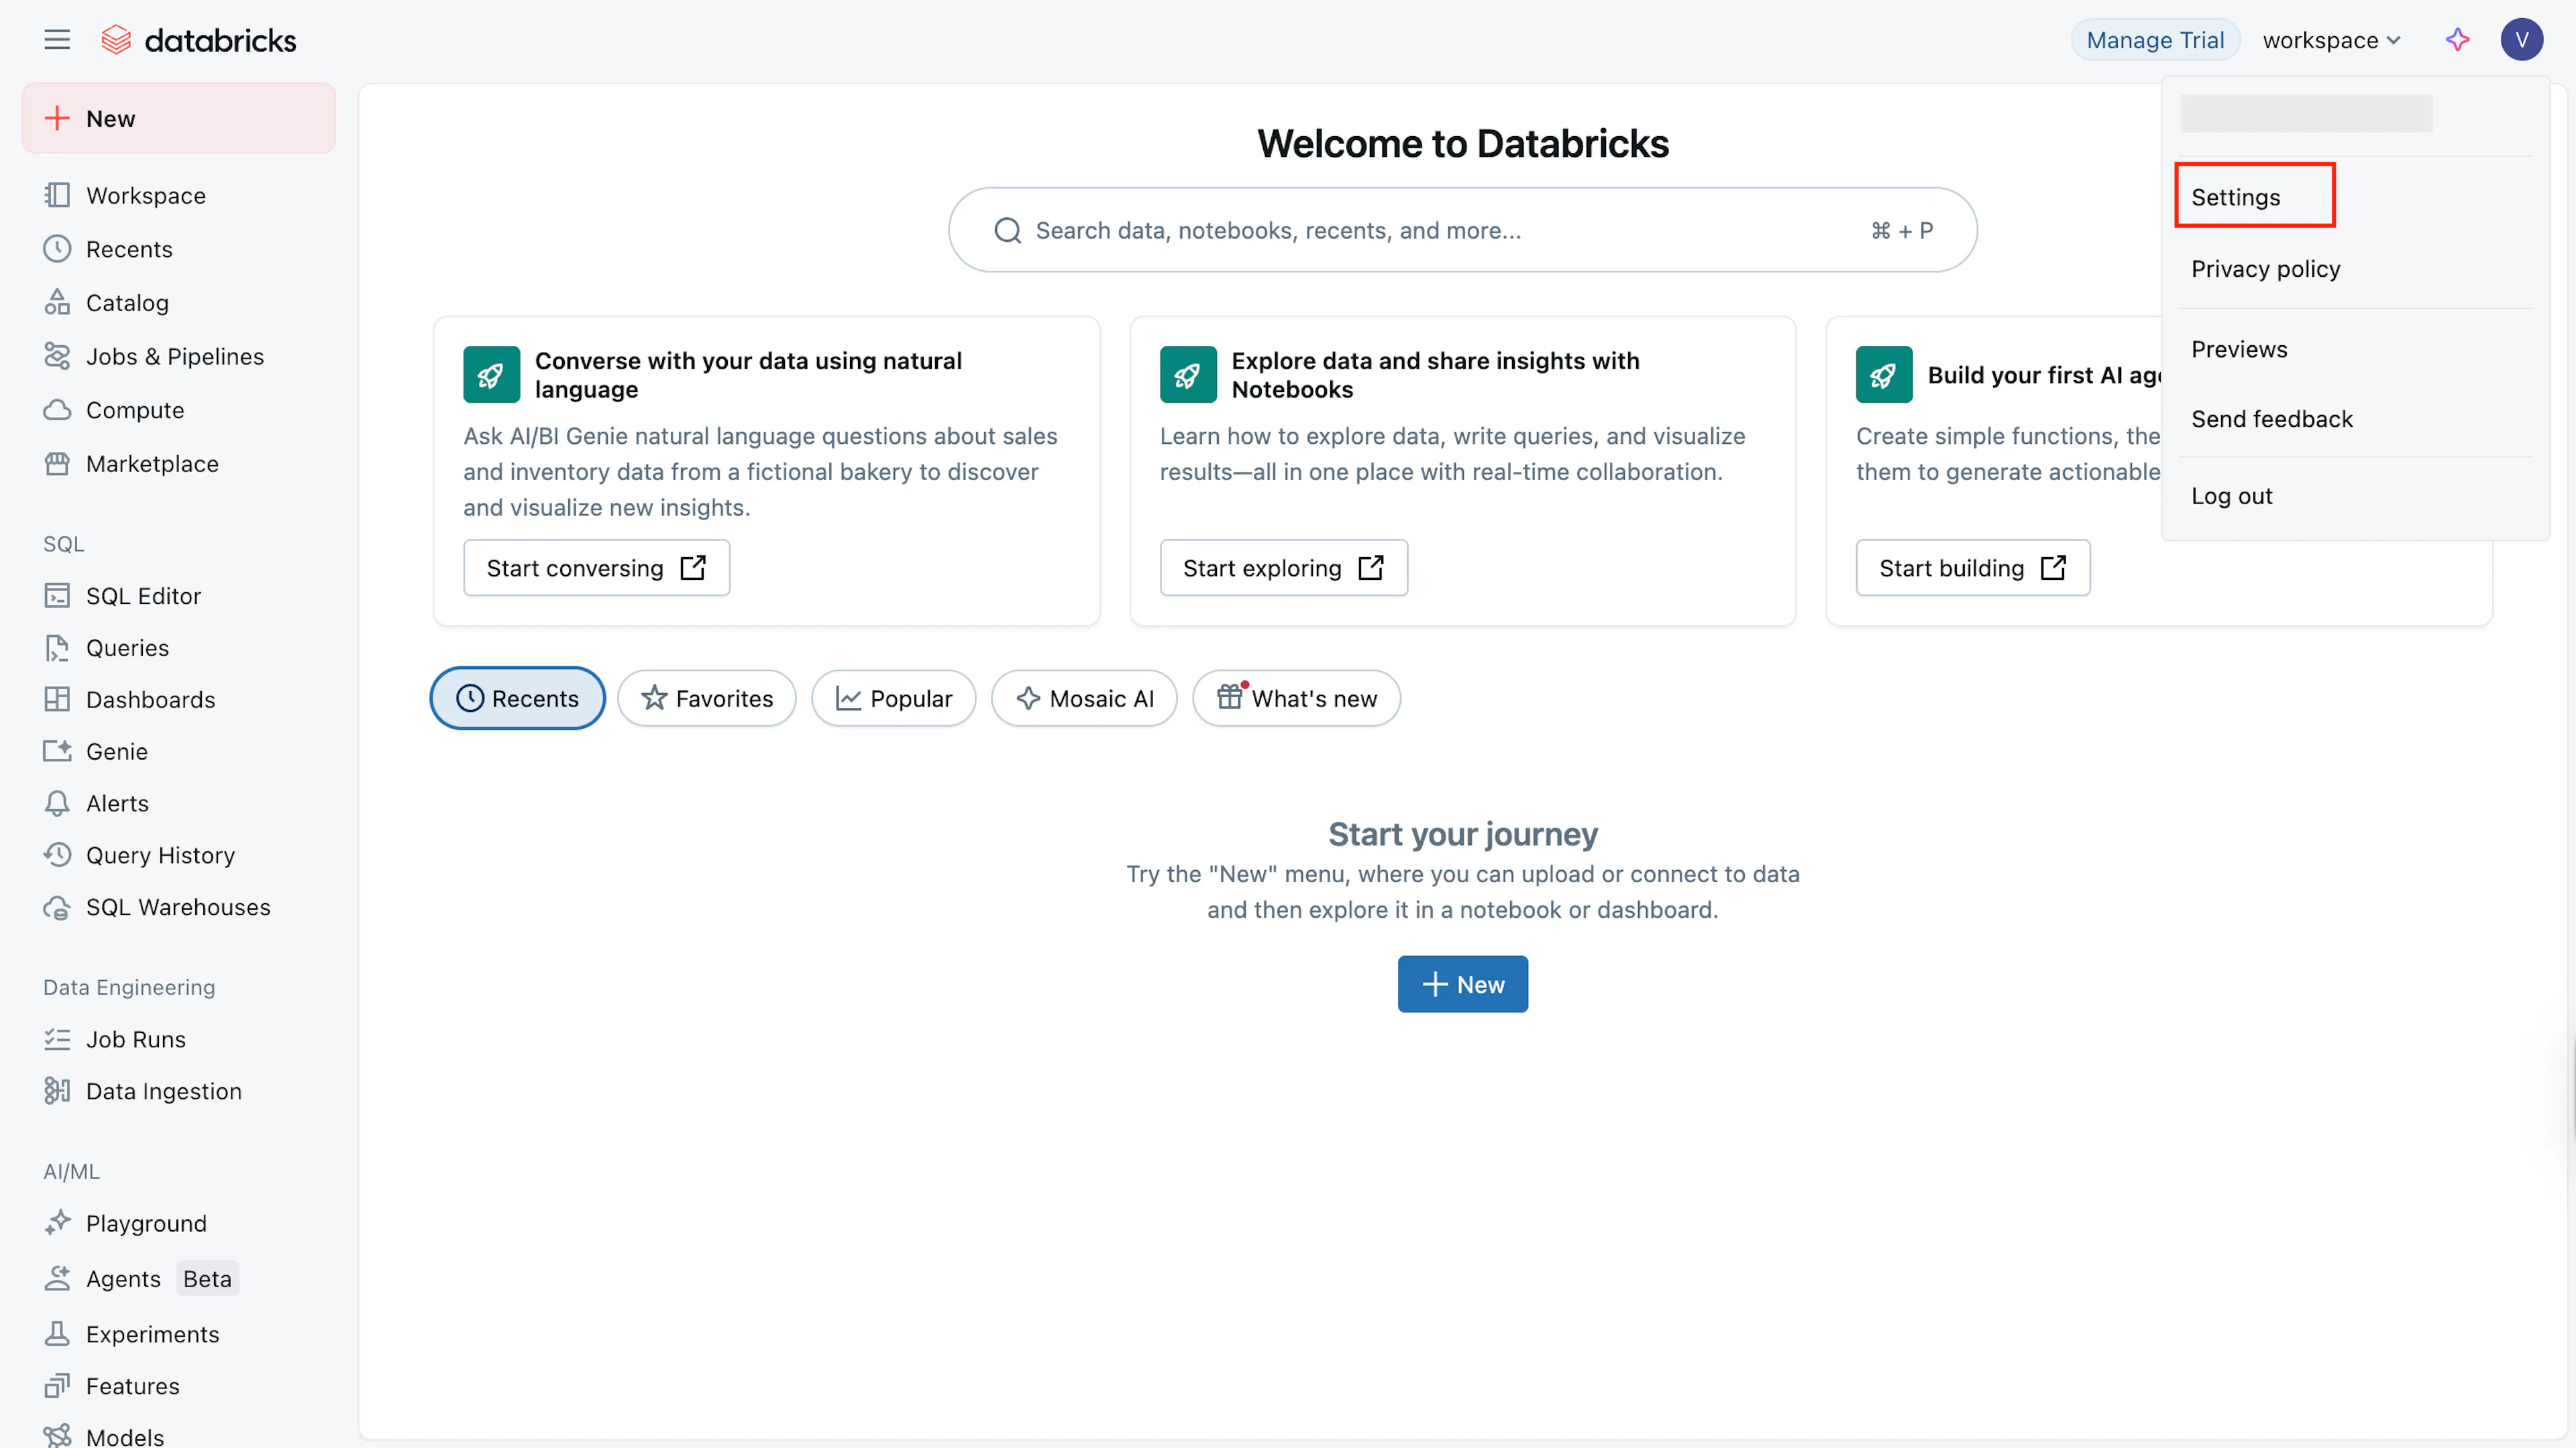Switch to the What's new tab
This screenshot has width=2576, height=1448.
[1296, 699]
